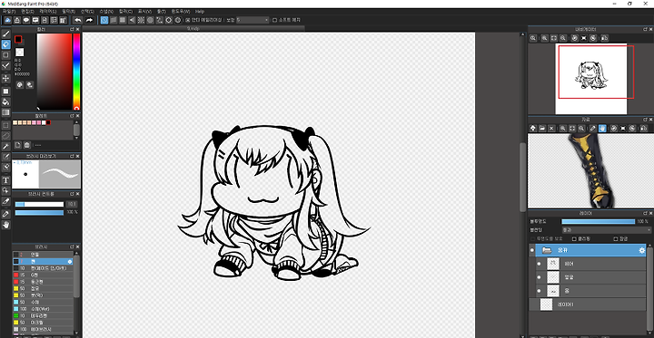The height and width of the screenshot is (338, 654).
Task: Click flip icon at end of Navigator toolbar
Action: (x=604, y=38)
